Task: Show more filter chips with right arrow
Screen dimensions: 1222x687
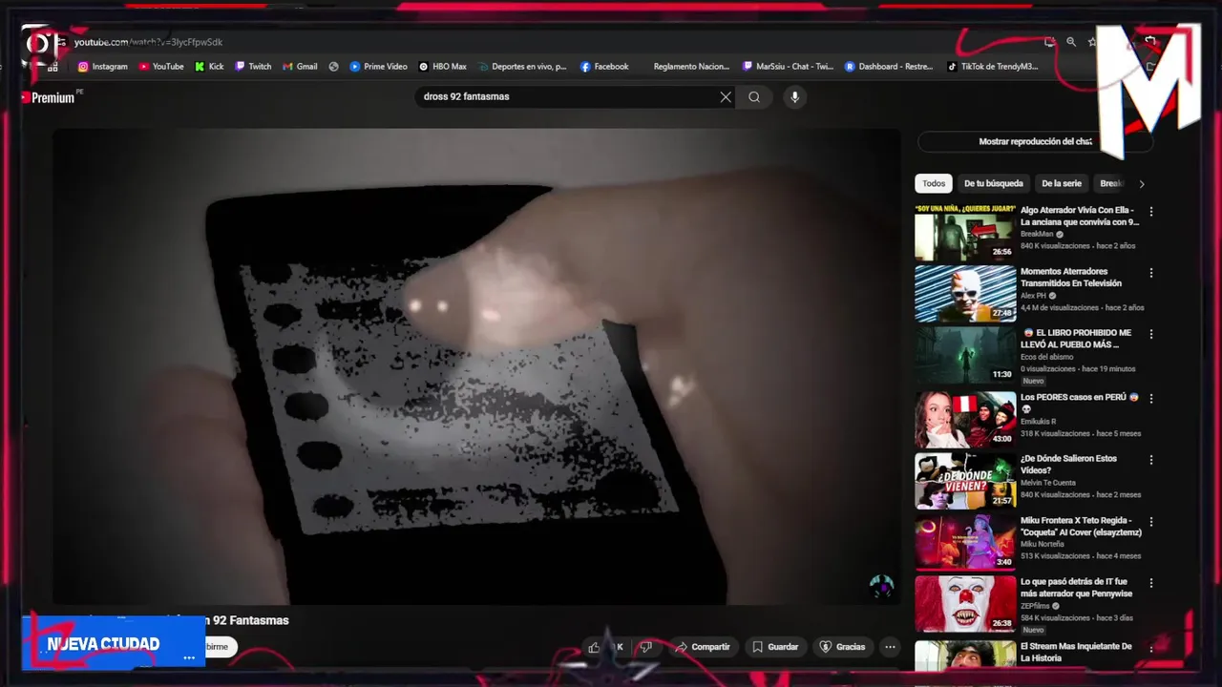Action: 1141,183
